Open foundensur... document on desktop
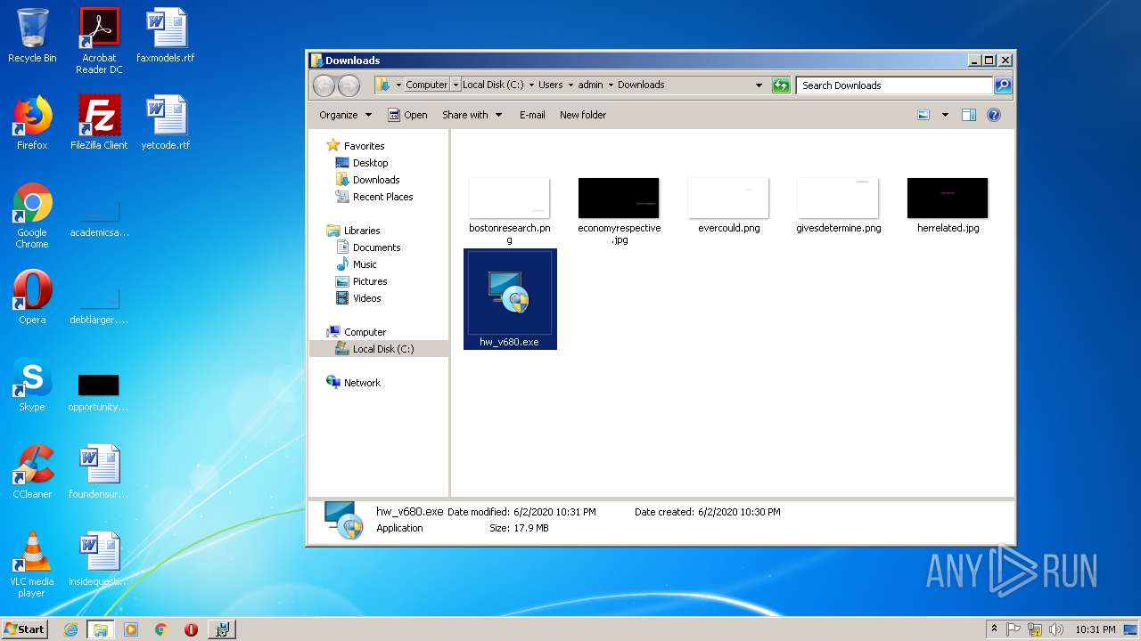 click(99, 471)
